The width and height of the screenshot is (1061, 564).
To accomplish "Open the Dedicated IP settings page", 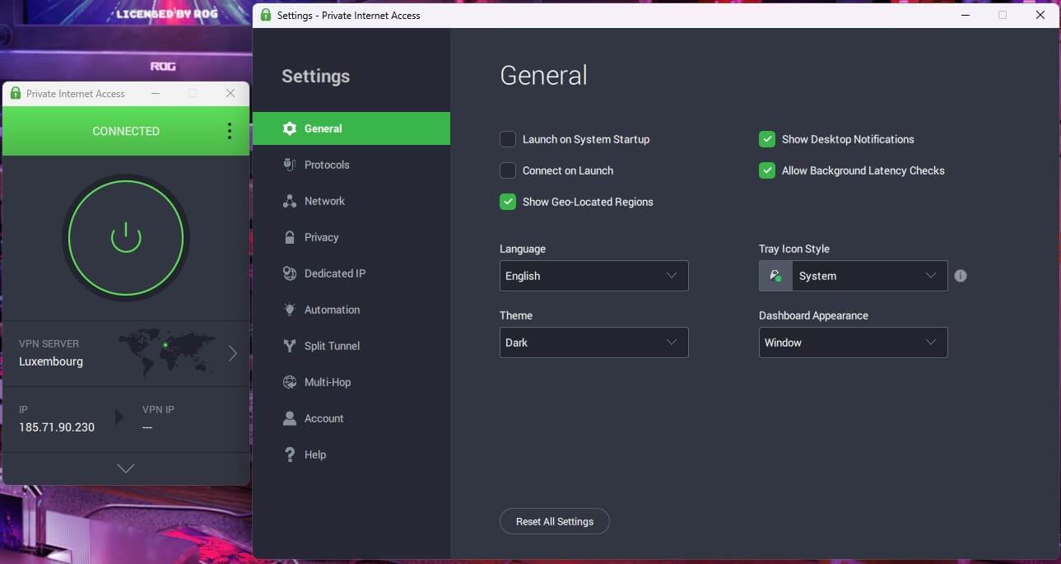I will [351, 273].
